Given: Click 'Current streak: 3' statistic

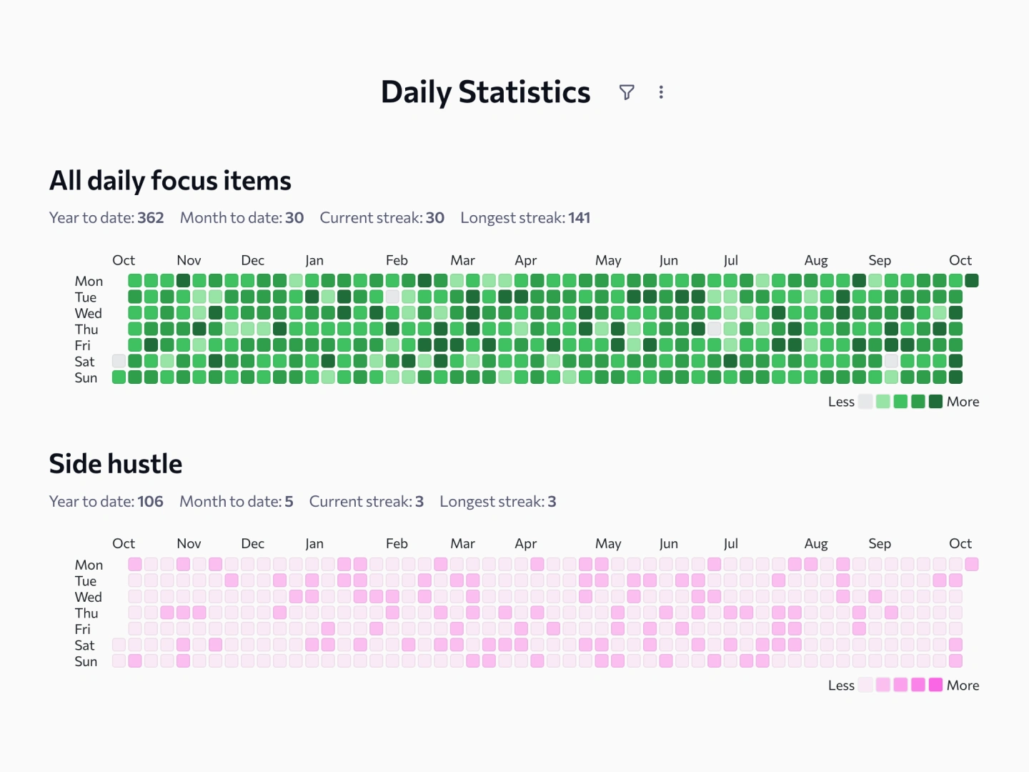Looking at the screenshot, I should pos(367,501).
